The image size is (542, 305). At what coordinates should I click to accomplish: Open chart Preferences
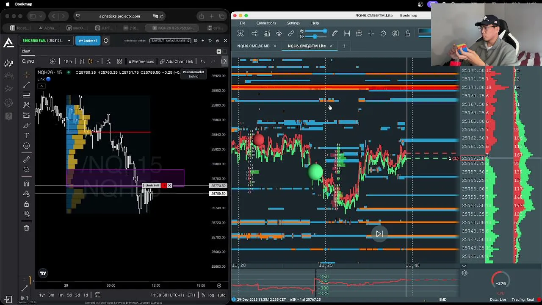pyautogui.click(x=141, y=61)
